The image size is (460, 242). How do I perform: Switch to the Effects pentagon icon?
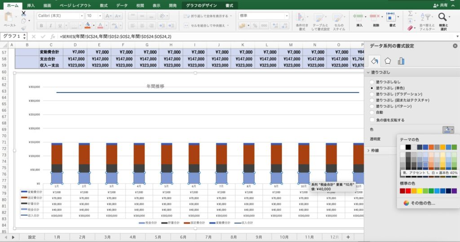coord(388,61)
